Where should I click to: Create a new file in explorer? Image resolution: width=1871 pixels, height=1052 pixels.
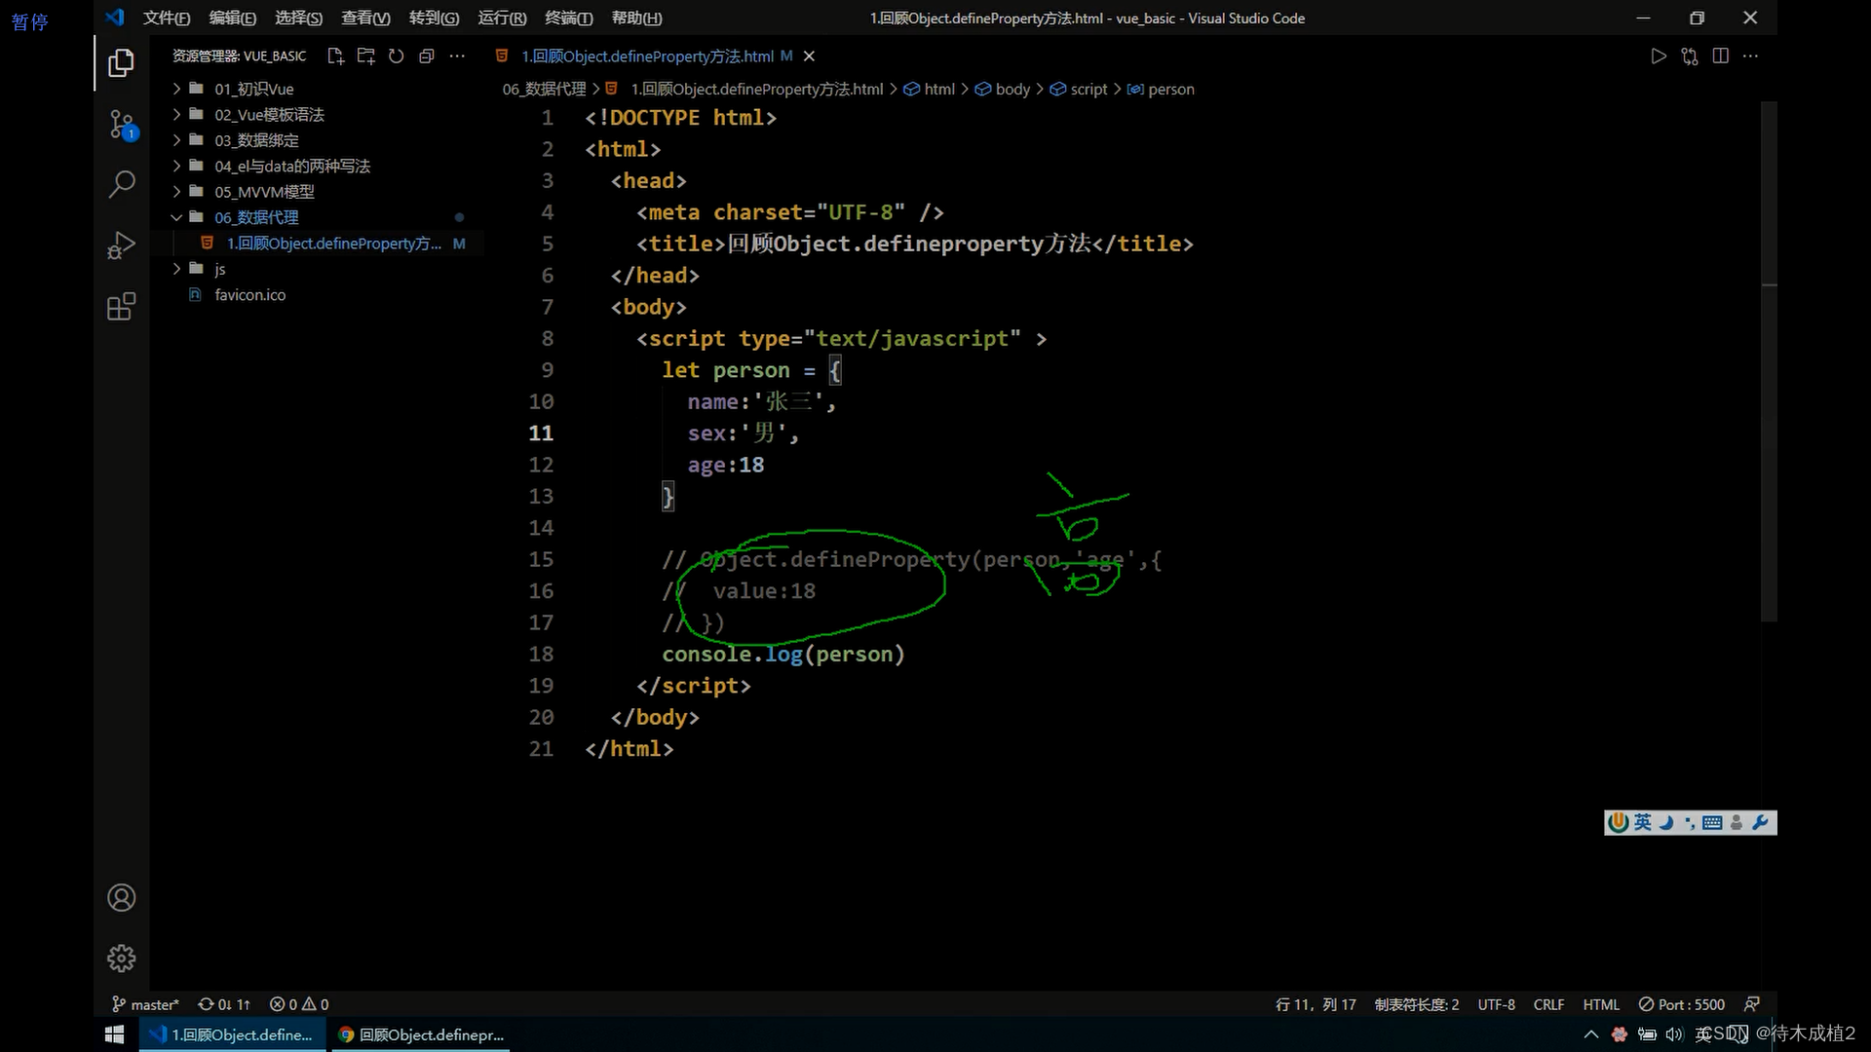(x=336, y=56)
